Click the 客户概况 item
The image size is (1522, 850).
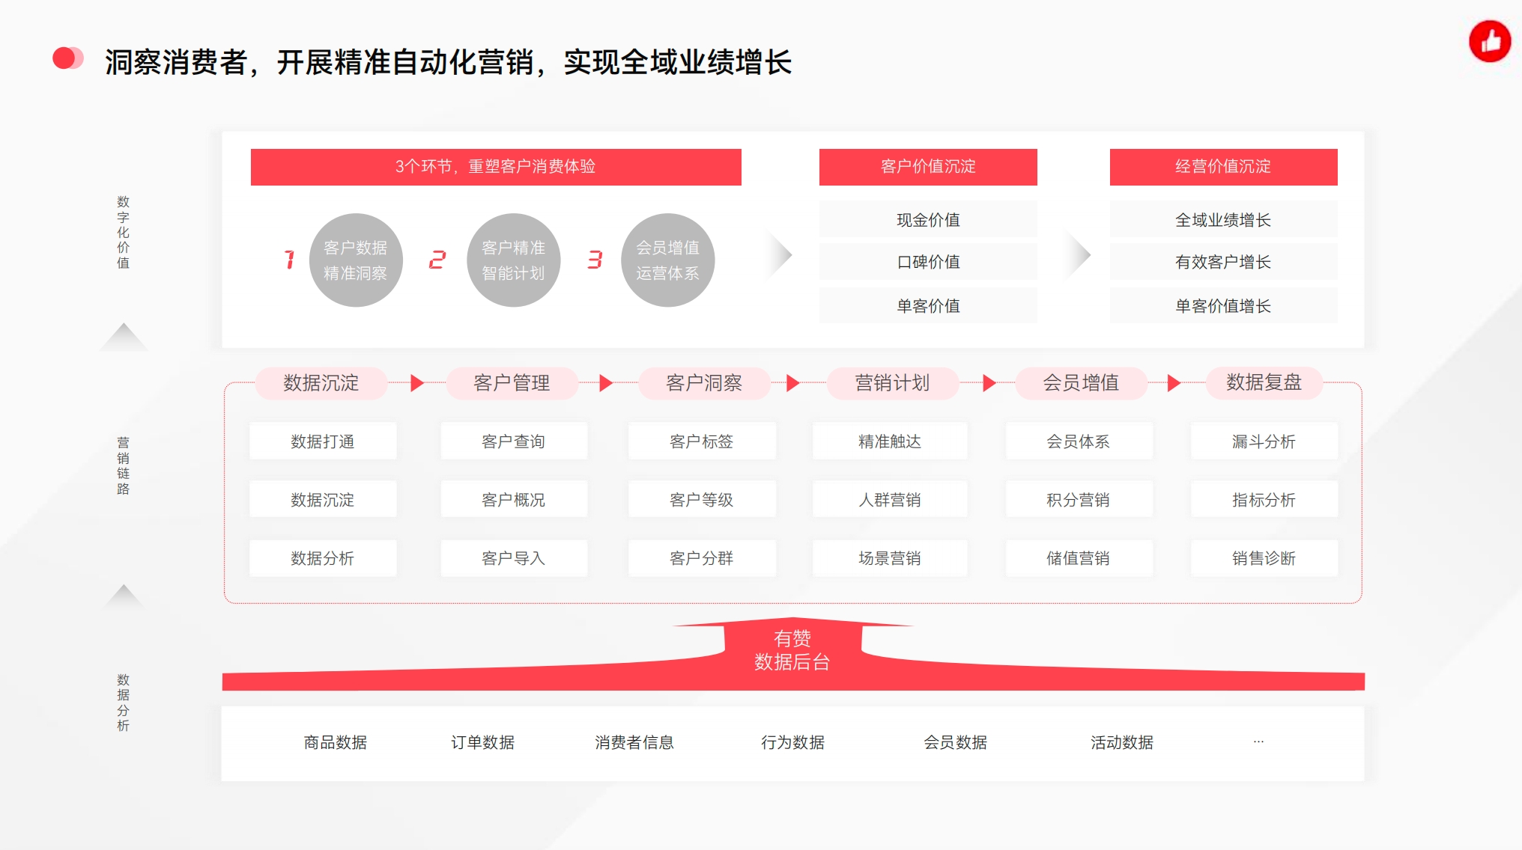click(514, 500)
